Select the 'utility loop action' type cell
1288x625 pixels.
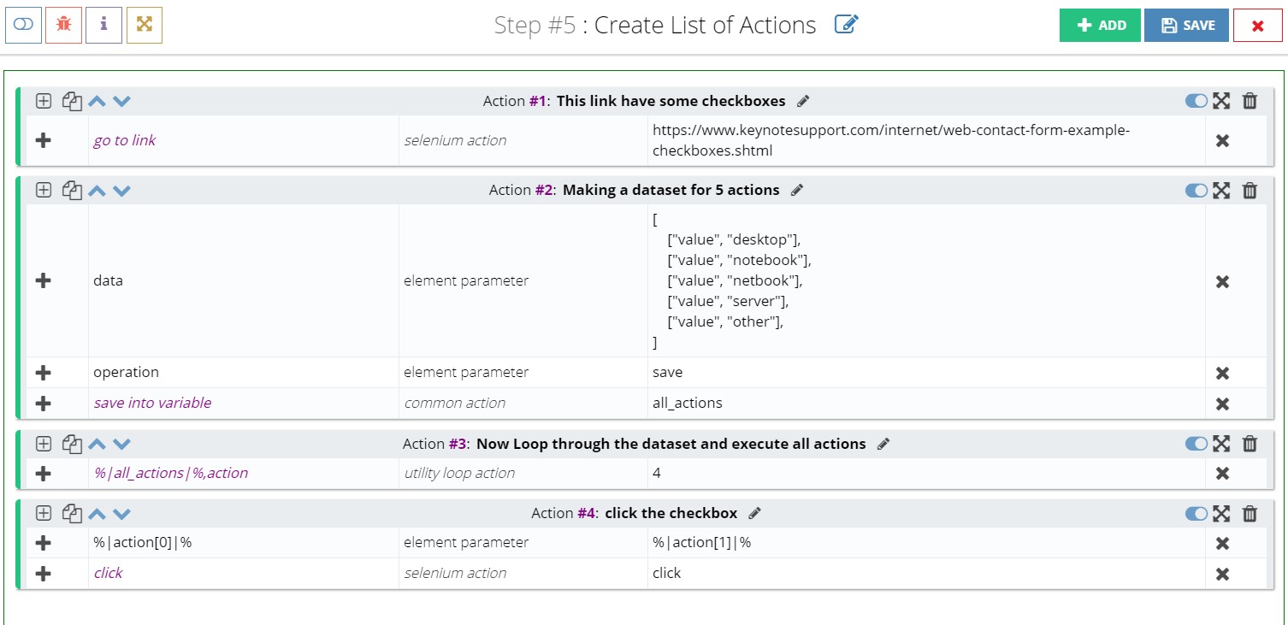click(x=523, y=473)
